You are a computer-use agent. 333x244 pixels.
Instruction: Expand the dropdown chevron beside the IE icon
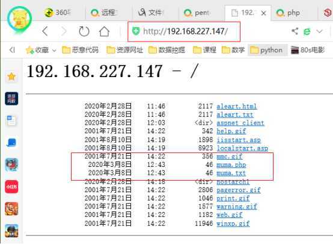319,31
